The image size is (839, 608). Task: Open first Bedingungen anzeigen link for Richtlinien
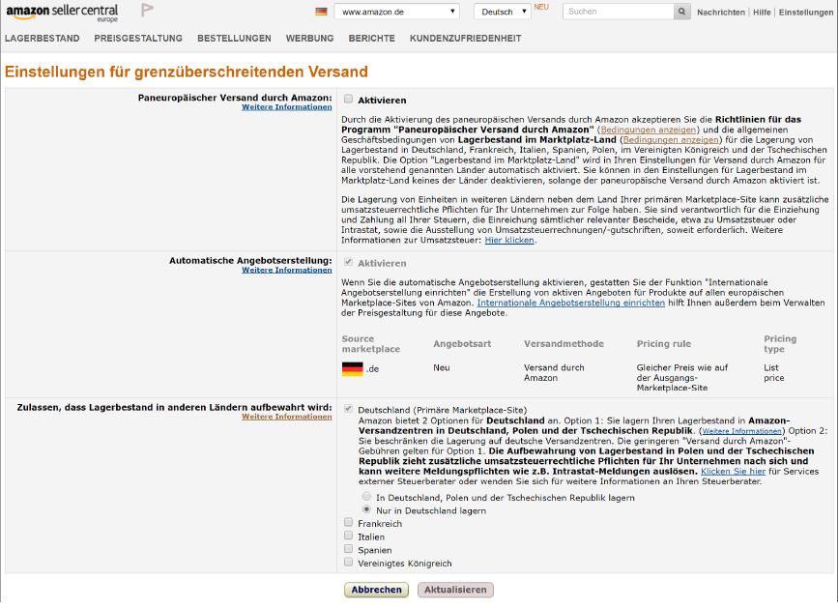tap(649, 130)
